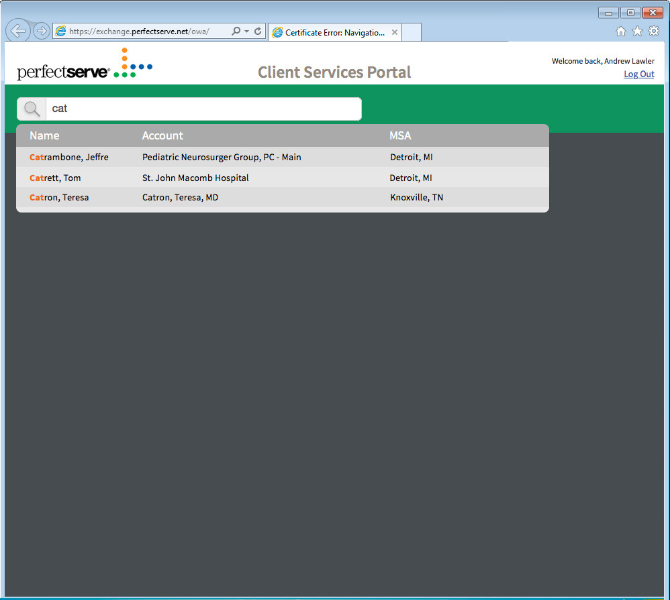The height and width of the screenshot is (600, 670).
Task: Click the search magnifying glass beside cat
Action: 32,109
